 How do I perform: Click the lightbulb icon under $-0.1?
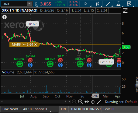point(89,65)
